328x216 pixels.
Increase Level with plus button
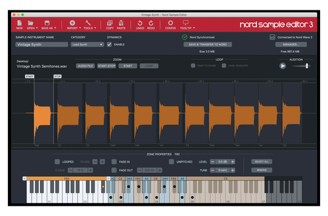(x=232, y=161)
